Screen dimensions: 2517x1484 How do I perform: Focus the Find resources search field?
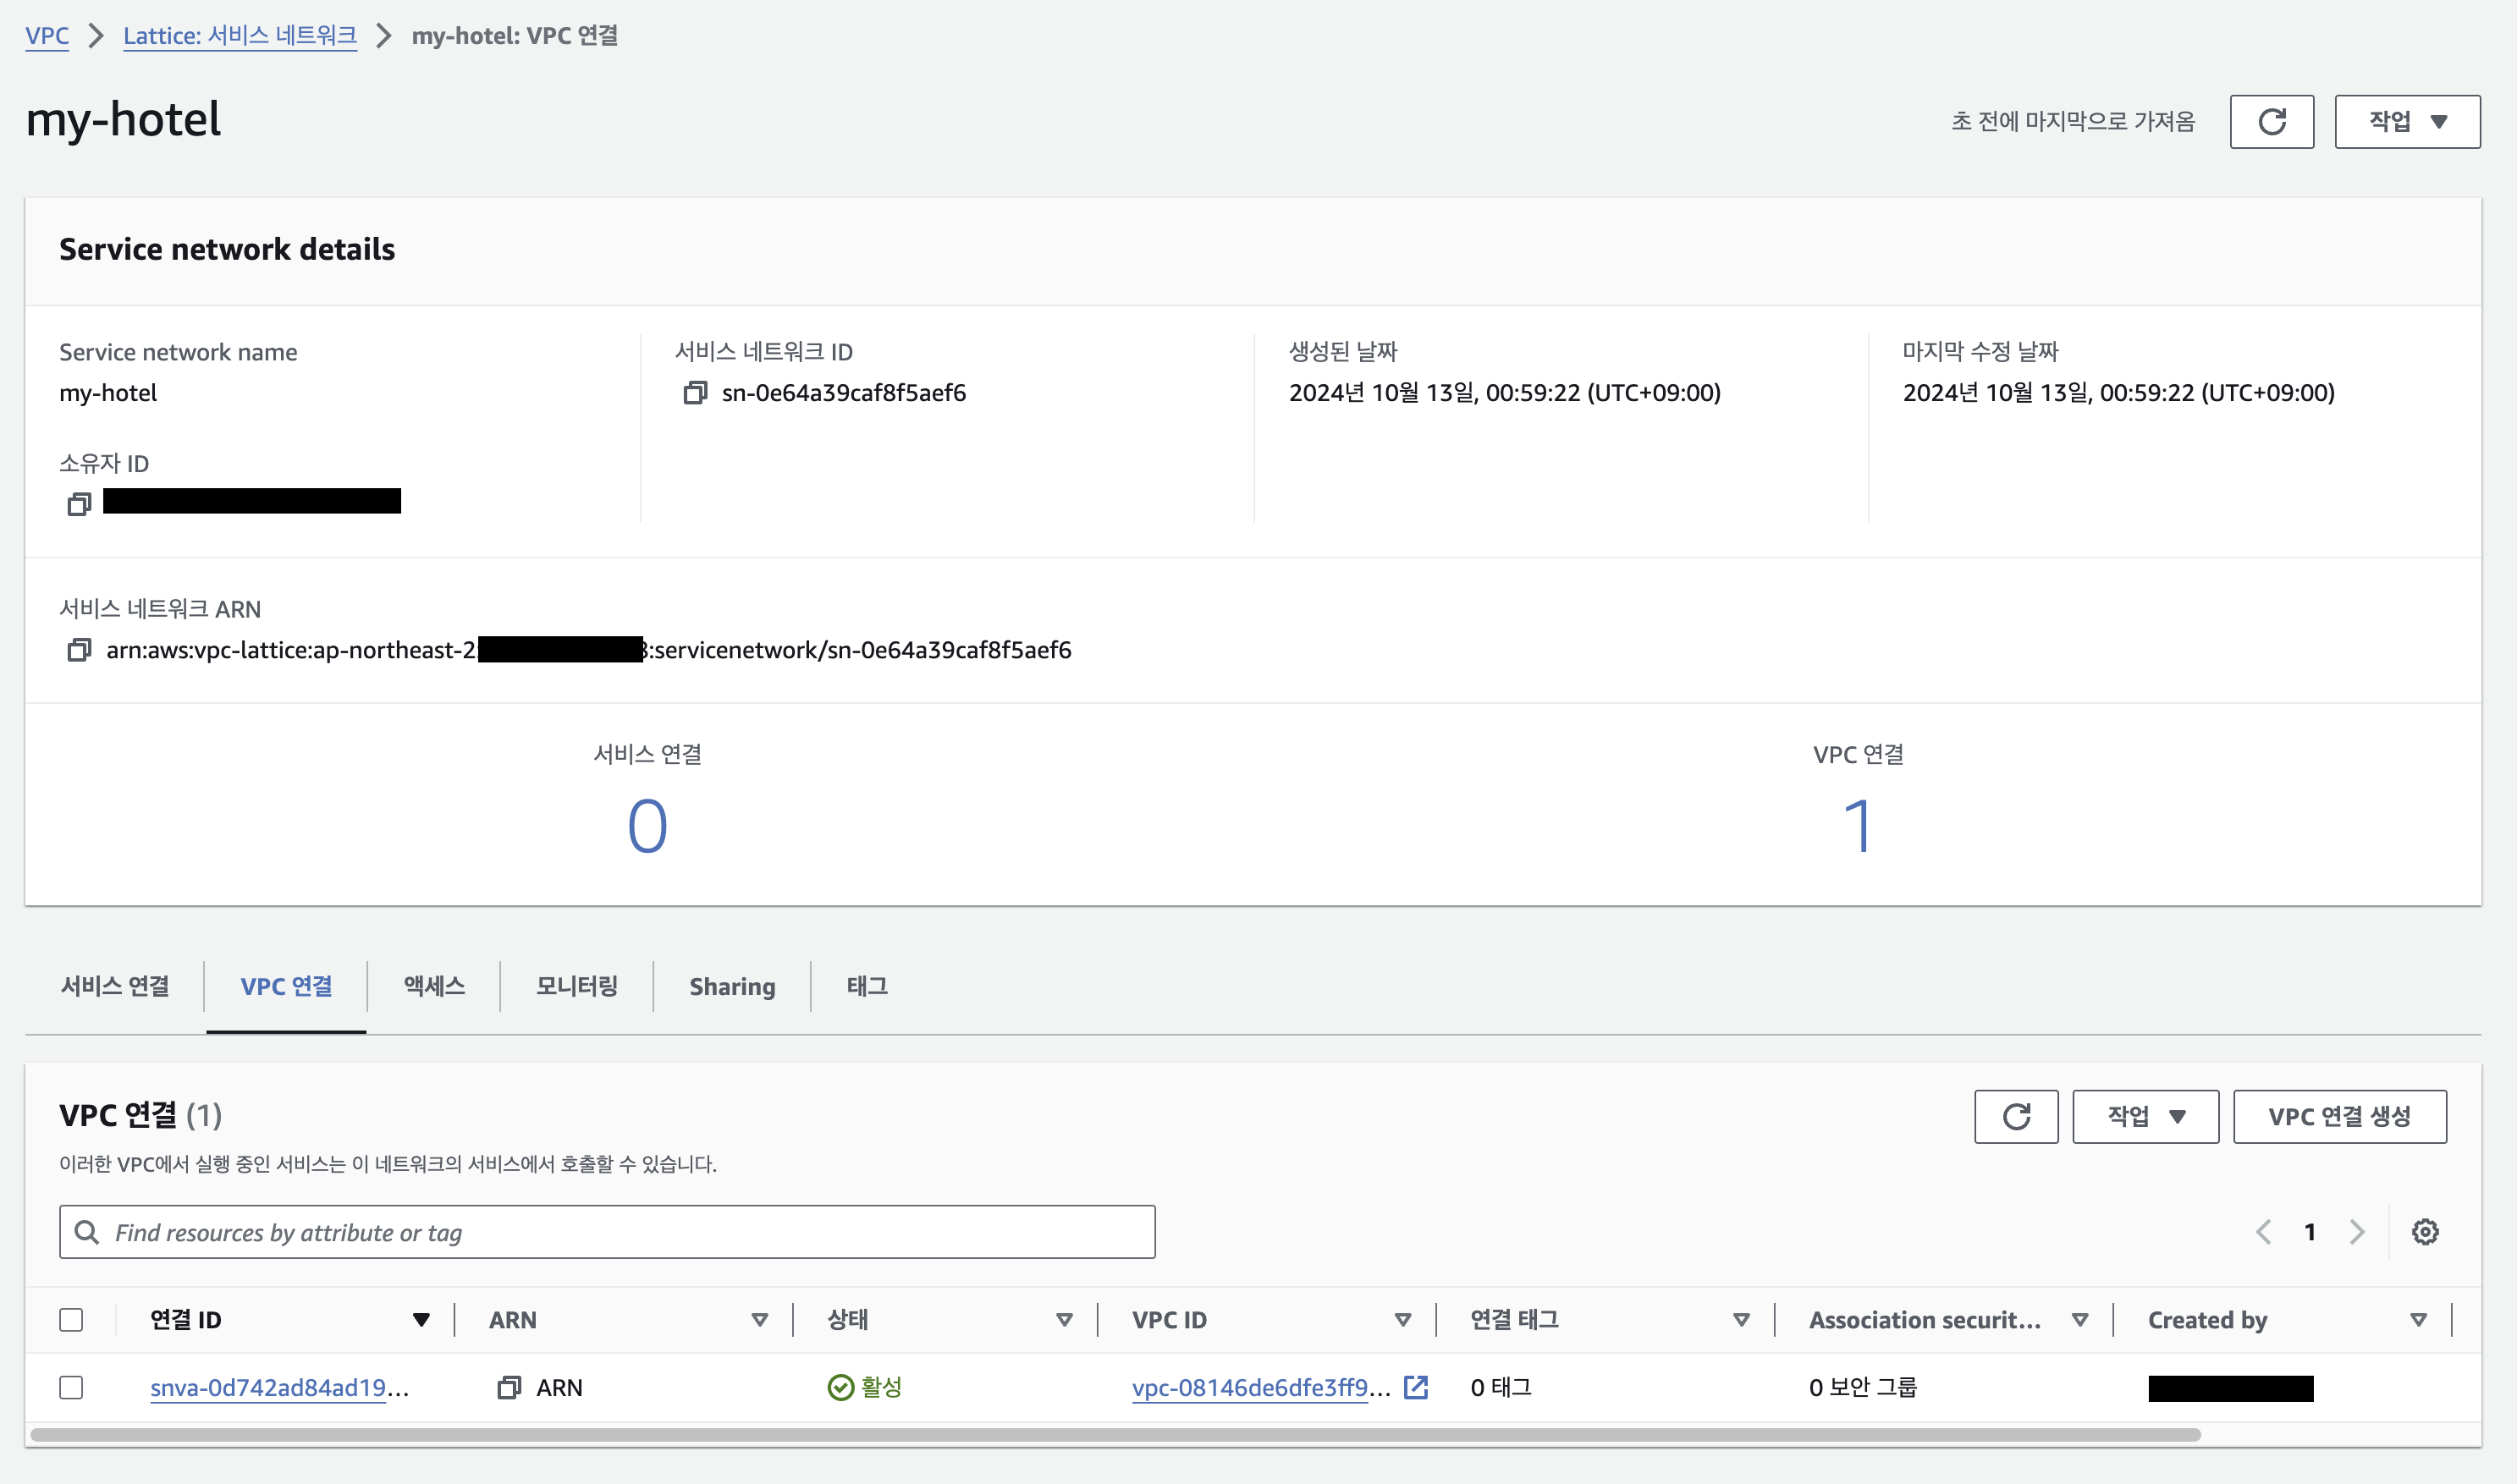click(x=607, y=1232)
